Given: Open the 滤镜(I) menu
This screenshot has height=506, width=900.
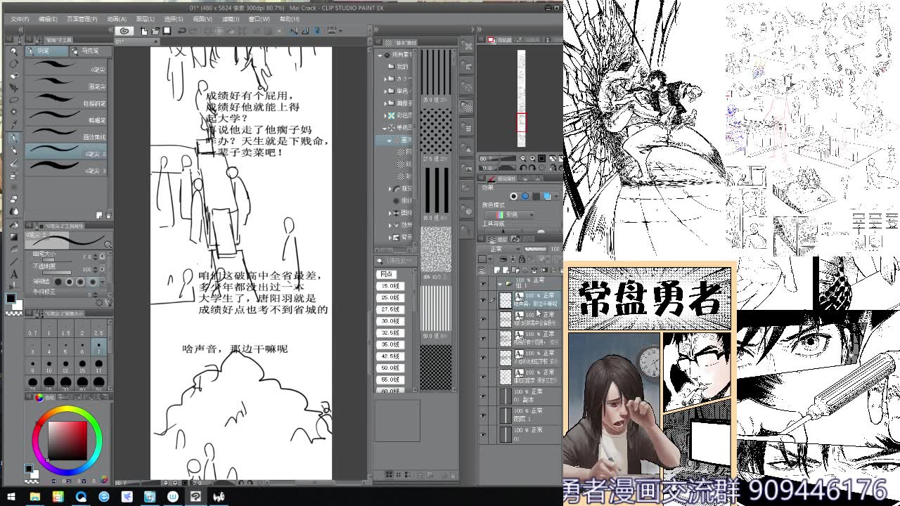Looking at the screenshot, I should click(x=231, y=19).
